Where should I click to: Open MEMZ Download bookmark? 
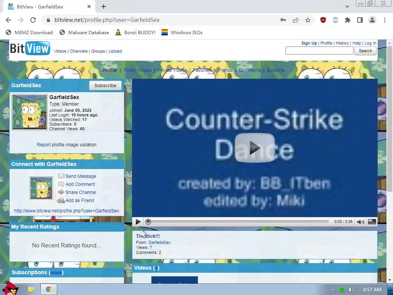[29, 32]
